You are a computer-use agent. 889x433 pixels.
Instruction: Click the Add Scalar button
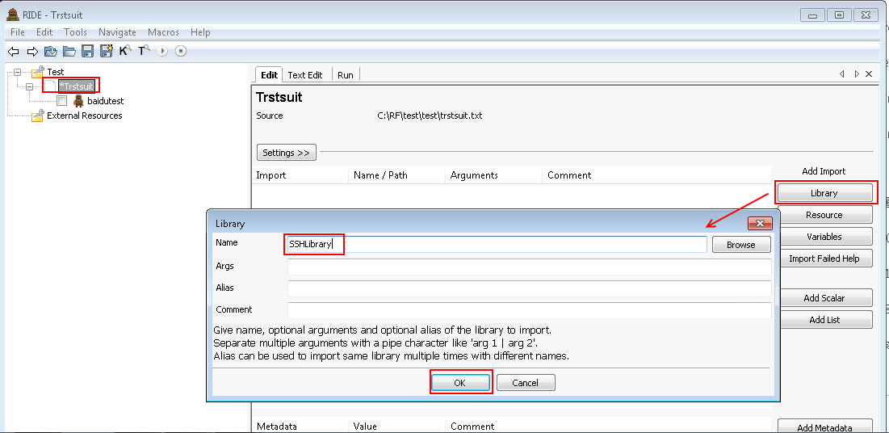point(824,298)
